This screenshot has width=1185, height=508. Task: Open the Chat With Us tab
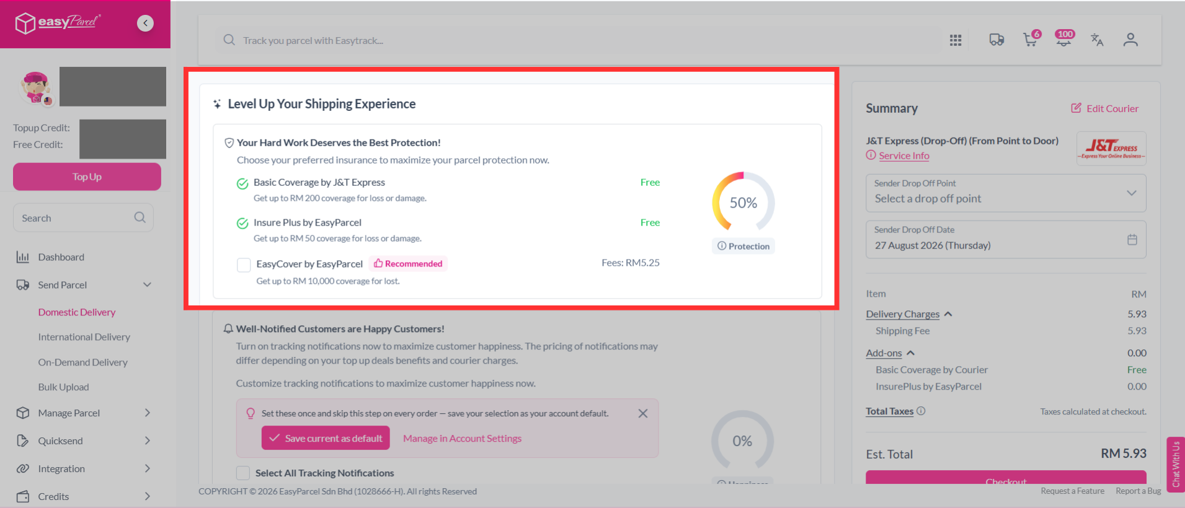point(1176,464)
